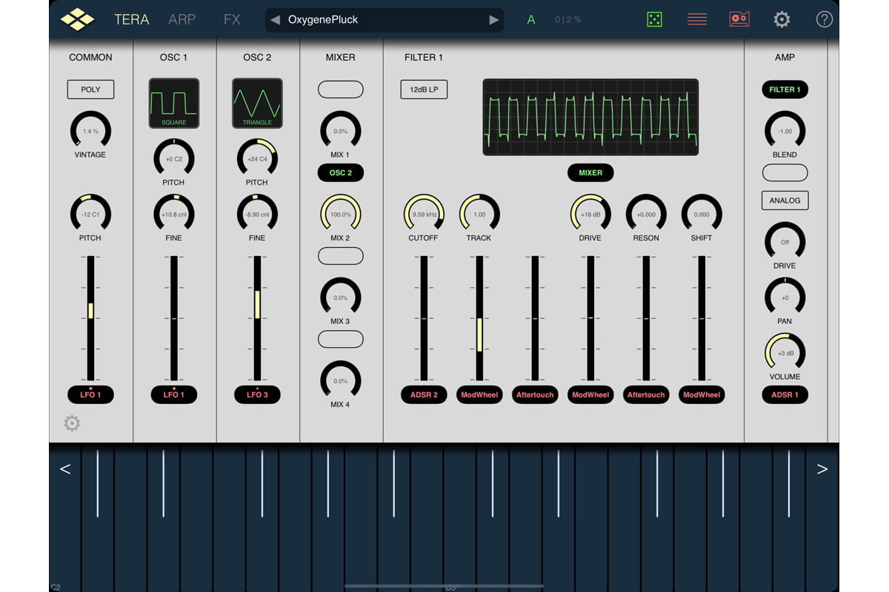
Task: Open the ModWheel source under TRACK
Action: (479, 394)
